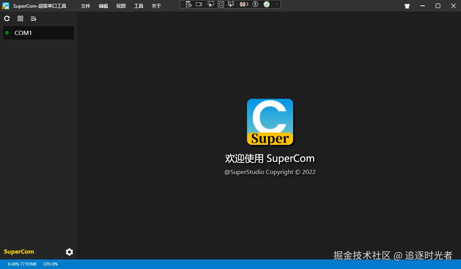Click the theme skin shirt icon
Screen dimensions: 461x269
407,6
